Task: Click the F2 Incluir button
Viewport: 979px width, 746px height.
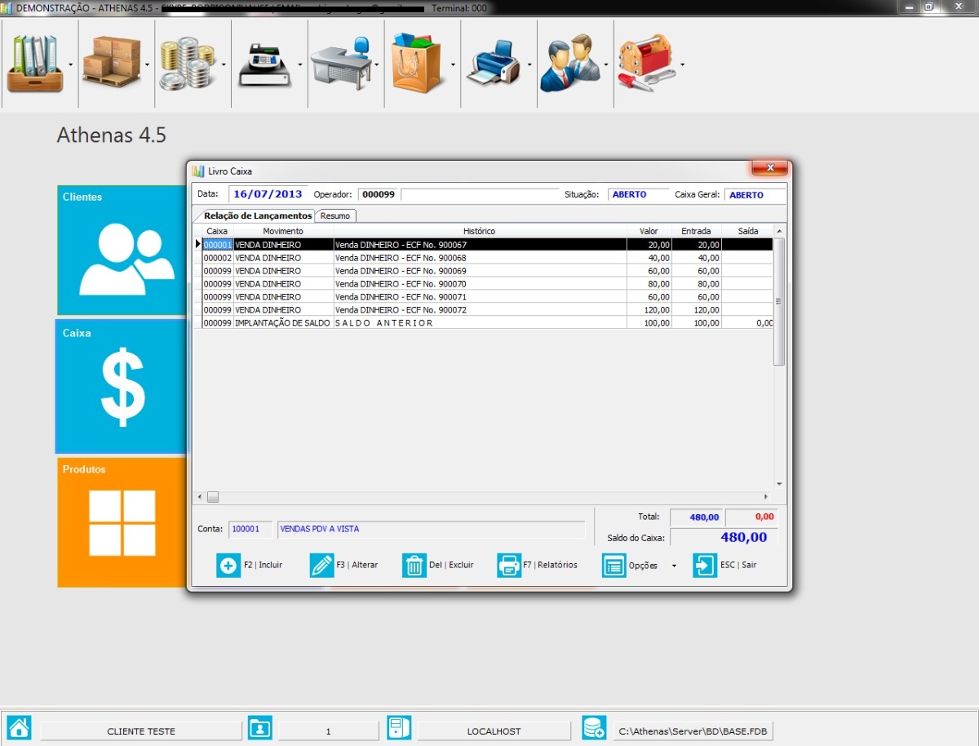Action: click(x=250, y=565)
